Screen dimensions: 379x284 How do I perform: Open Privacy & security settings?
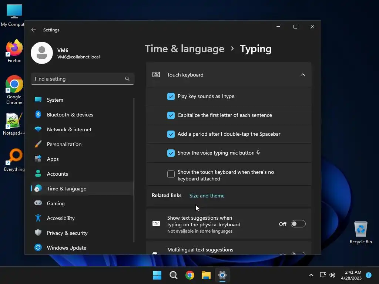[x=82, y=233]
